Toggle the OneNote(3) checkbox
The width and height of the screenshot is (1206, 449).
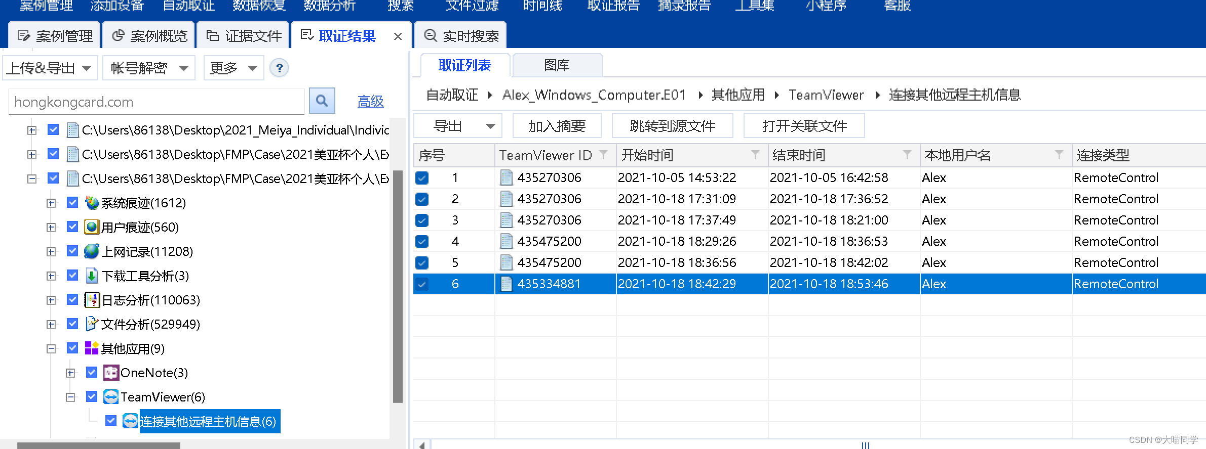point(92,372)
